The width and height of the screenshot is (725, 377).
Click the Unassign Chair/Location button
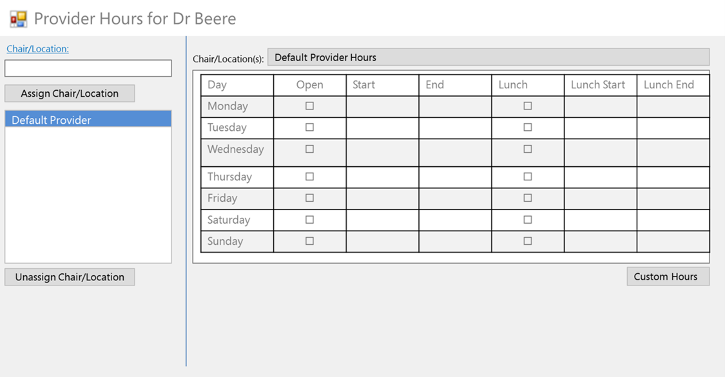coord(70,277)
